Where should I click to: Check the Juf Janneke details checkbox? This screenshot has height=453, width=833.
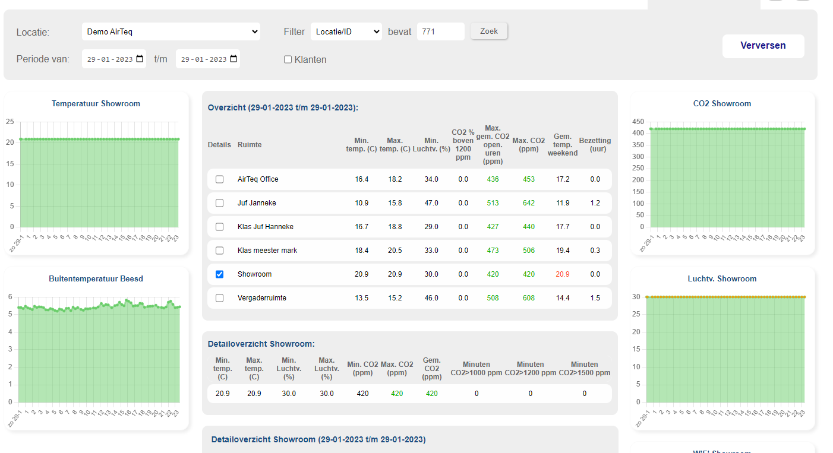point(219,203)
